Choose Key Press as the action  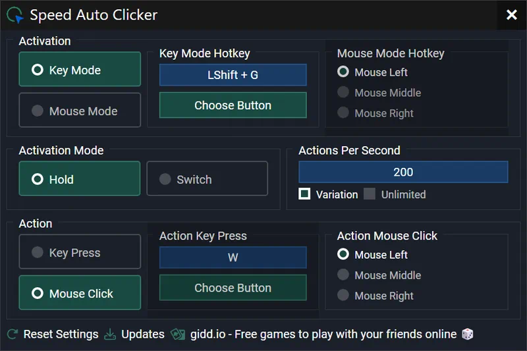coord(80,252)
